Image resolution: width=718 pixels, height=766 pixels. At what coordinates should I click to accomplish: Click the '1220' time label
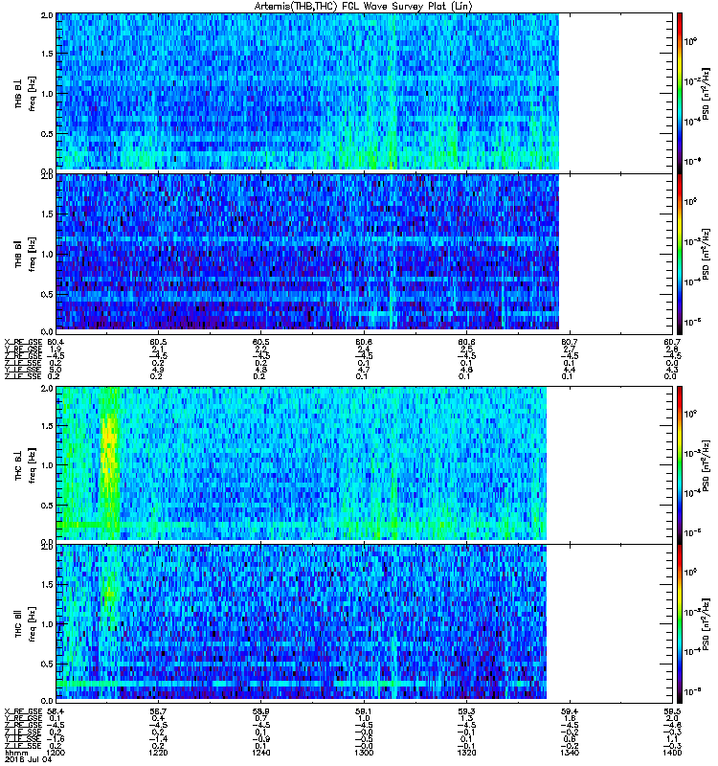[x=158, y=753]
